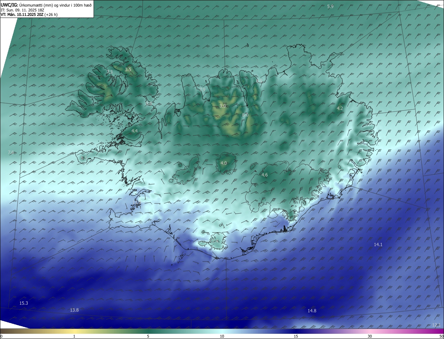Click the 15.3 value label
The width and height of the screenshot is (444, 339).
coord(24,303)
